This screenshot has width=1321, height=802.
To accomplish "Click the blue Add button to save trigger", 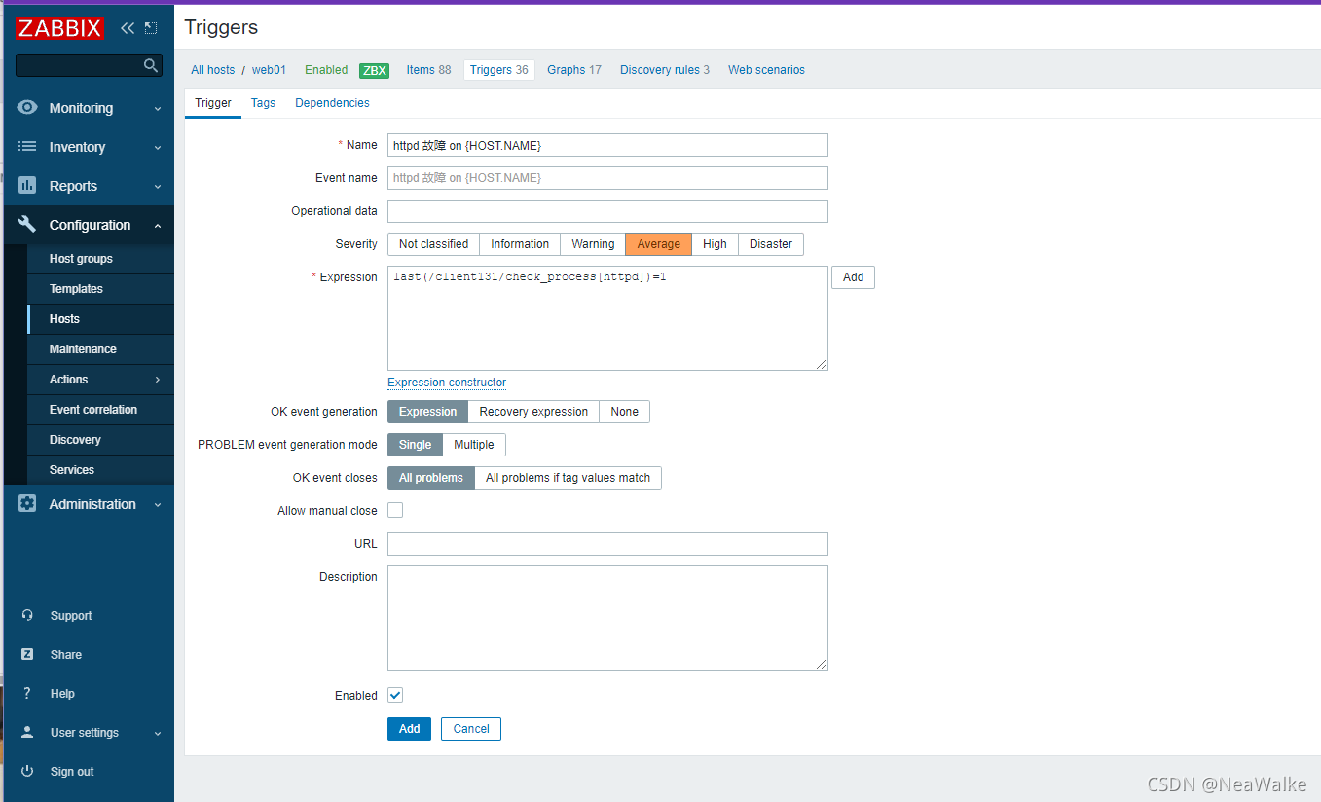I will (409, 729).
